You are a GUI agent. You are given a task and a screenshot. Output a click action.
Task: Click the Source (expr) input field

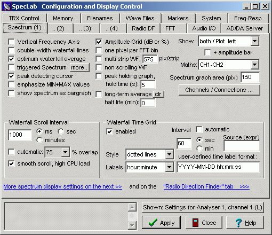[x=242, y=146]
